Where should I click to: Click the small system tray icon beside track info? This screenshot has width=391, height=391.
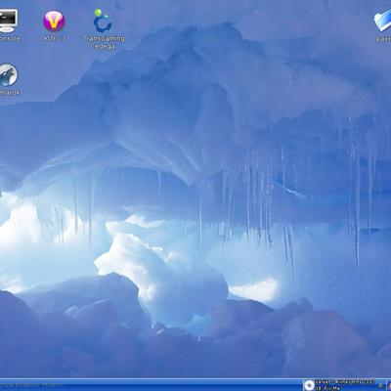(381, 386)
